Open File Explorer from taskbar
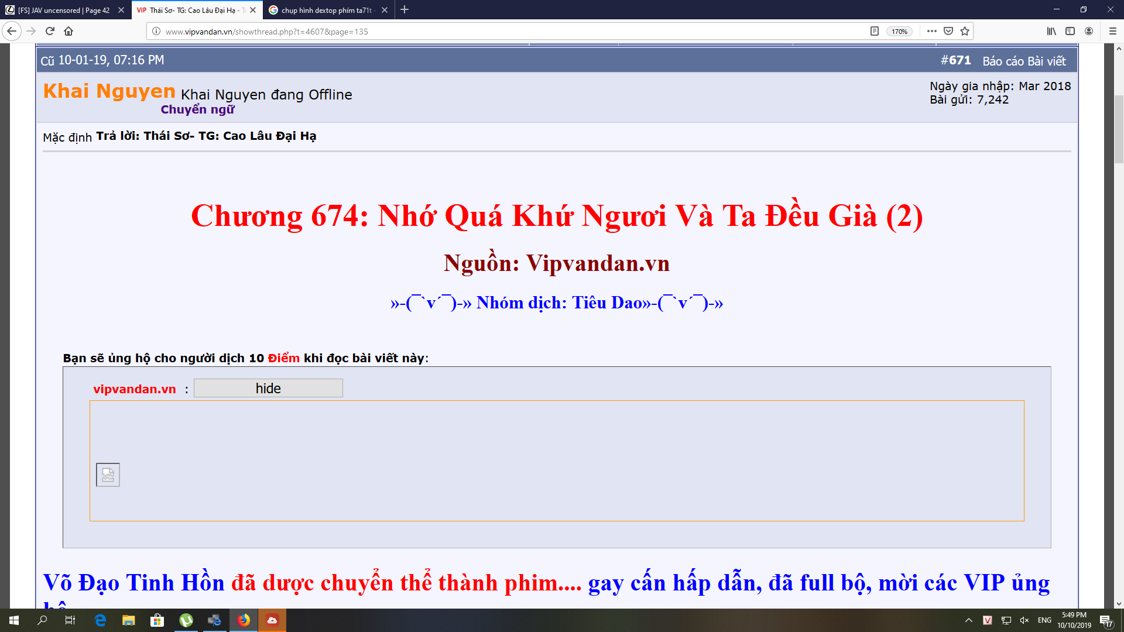Viewport: 1124px width, 632px height. click(x=129, y=620)
